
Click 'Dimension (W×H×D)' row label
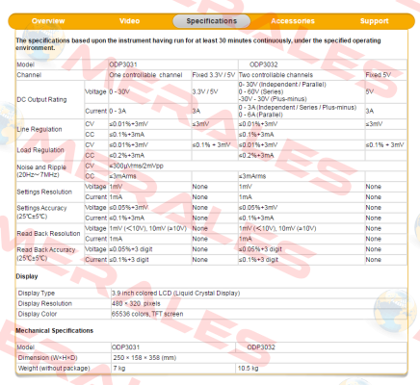pos(47,358)
